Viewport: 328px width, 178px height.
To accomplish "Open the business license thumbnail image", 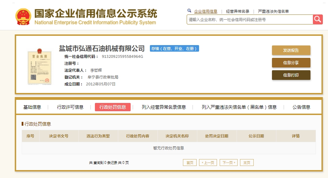I will point(40,66).
